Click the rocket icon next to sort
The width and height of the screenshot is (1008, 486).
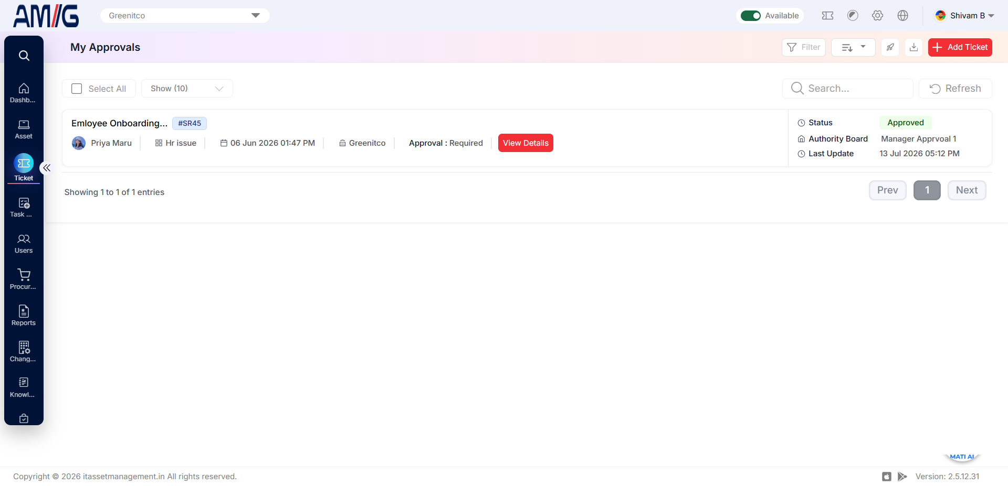coord(890,47)
